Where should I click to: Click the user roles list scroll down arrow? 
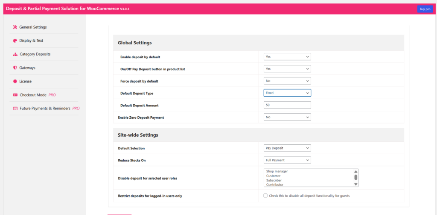click(x=355, y=184)
